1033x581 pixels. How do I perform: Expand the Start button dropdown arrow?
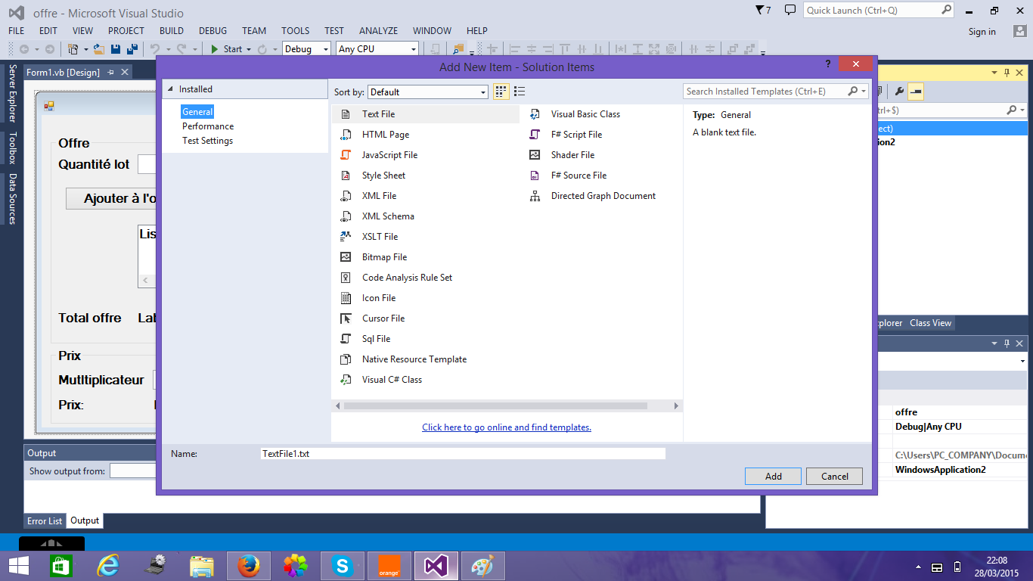click(x=248, y=49)
